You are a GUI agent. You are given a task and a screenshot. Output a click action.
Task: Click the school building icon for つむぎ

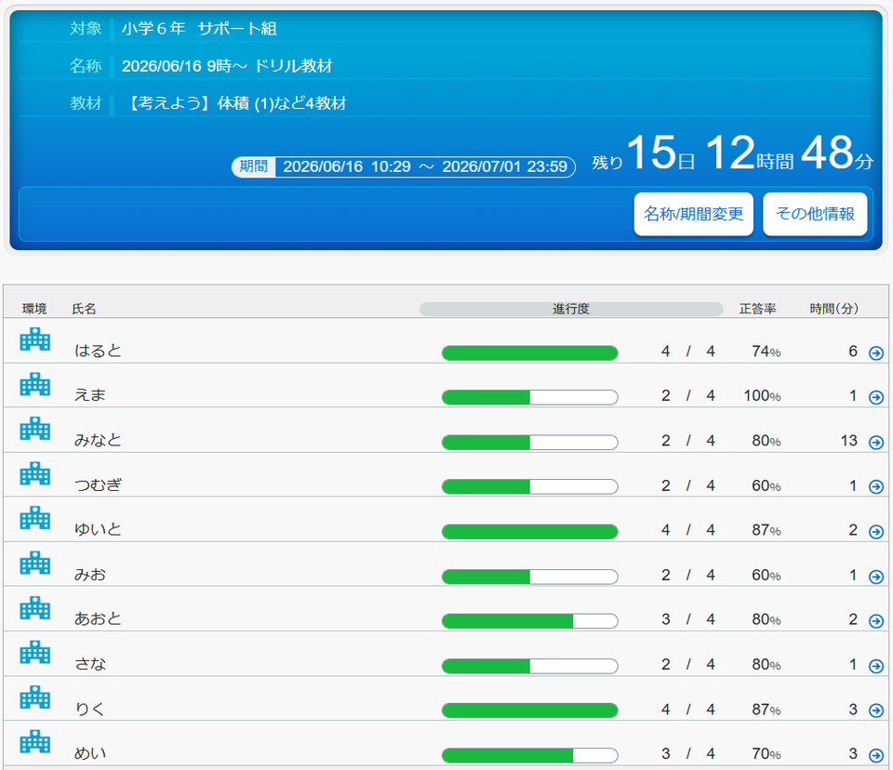(35, 473)
